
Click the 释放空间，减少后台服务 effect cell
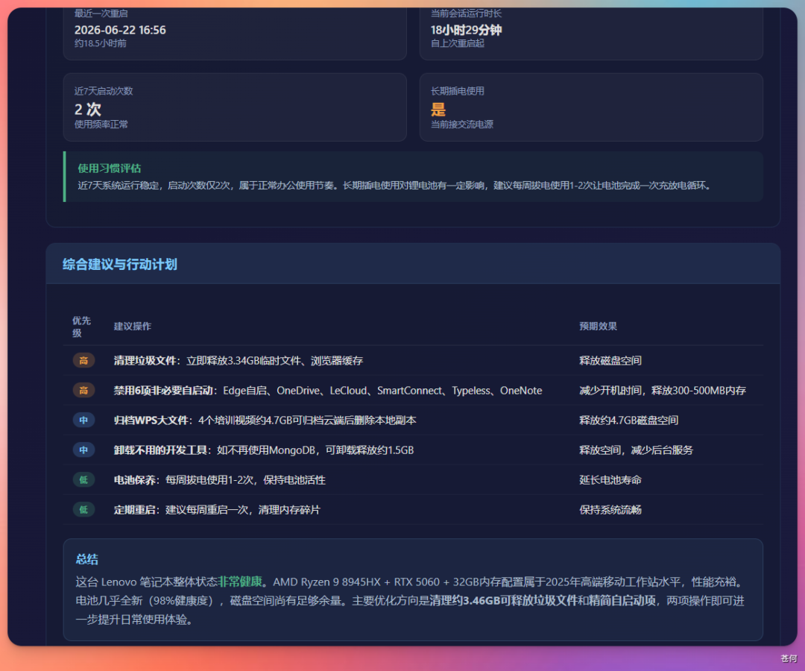[x=636, y=450]
